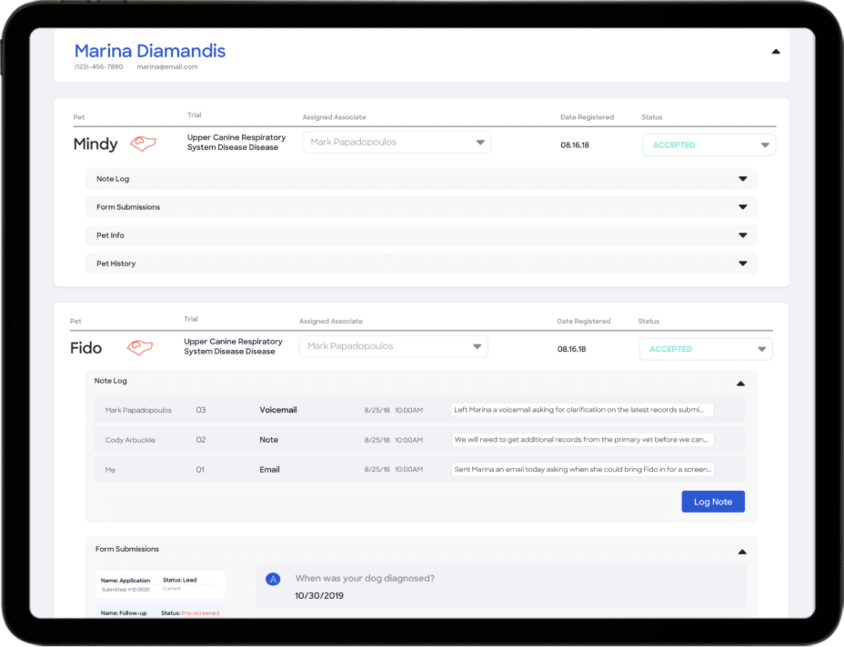Click the (123)-456-7890 phone number
The height and width of the screenshot is (647, 844).
point(98,67)
